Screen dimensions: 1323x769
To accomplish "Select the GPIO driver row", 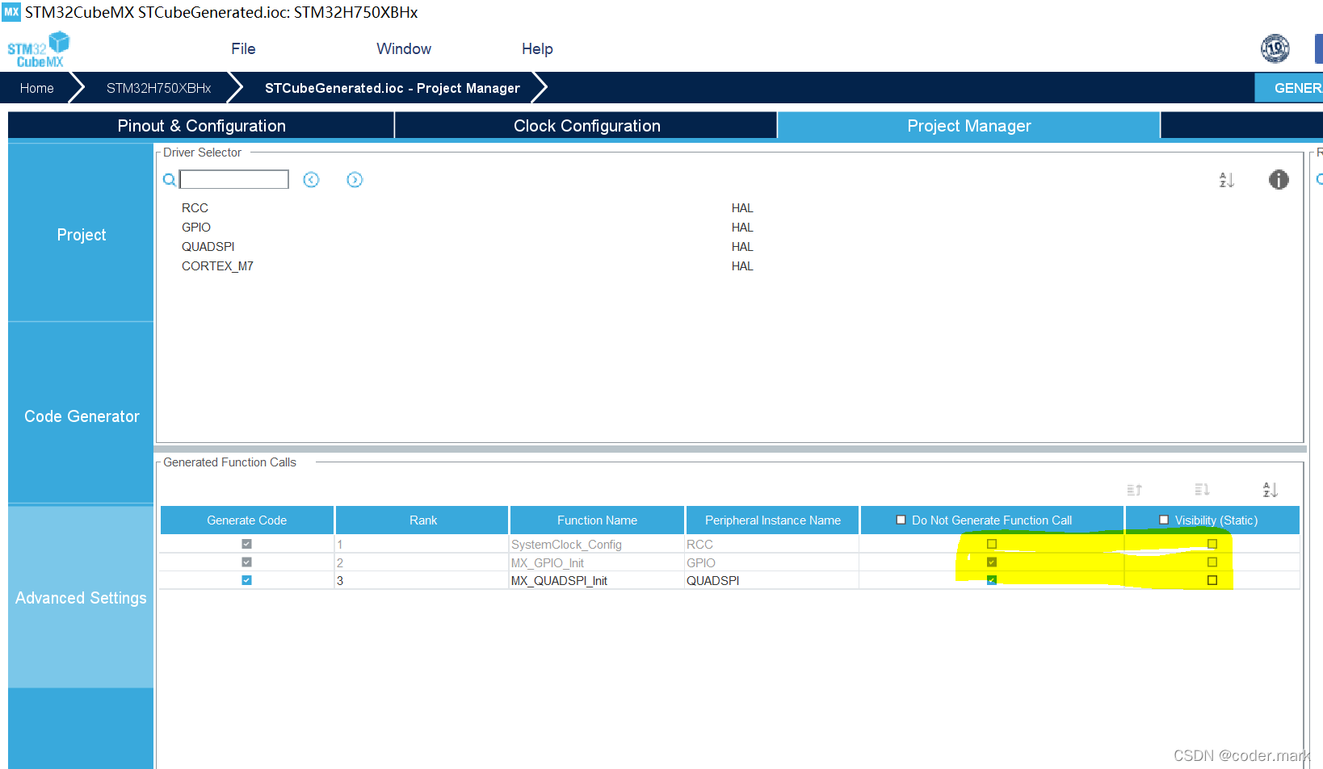I will point(196,228).
